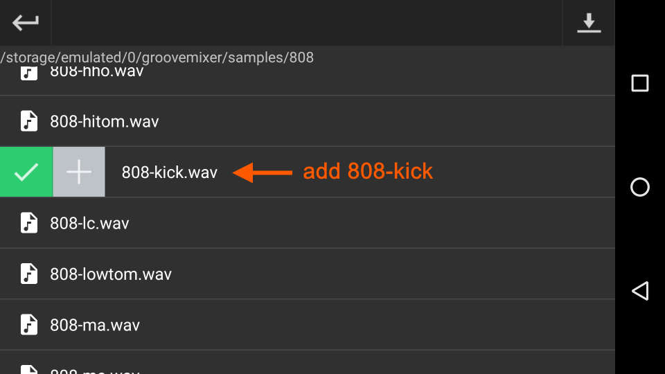Confirm selection with green checkmark
Screen dimensions: 665x374
click(26, 172)
